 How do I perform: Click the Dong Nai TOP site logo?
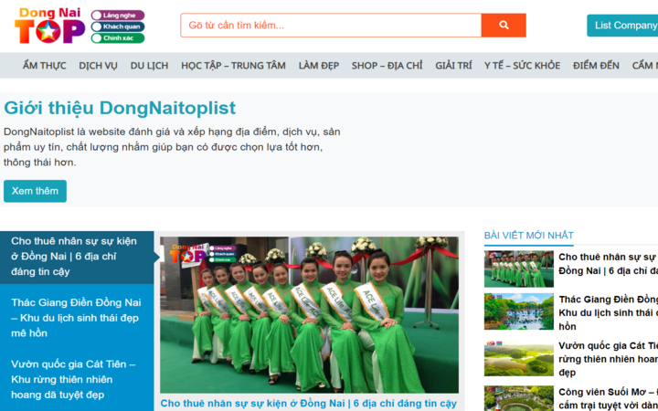click(x=80, y=26)
